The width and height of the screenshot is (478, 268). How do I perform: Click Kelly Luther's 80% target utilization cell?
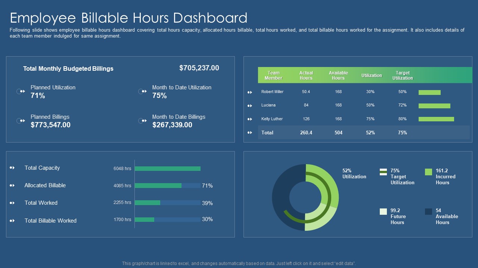tap(403, 119)
